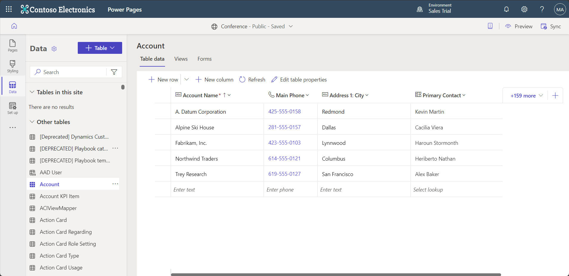Add column with the plus icon

(555, 95)
